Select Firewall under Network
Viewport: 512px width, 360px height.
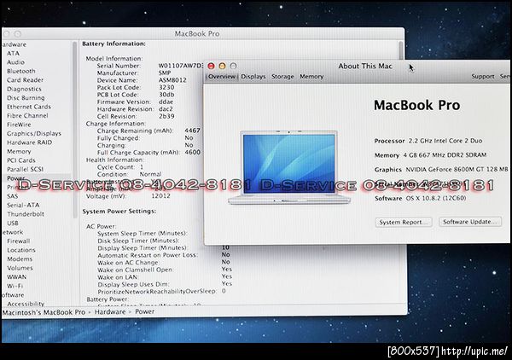coord(18,241)
